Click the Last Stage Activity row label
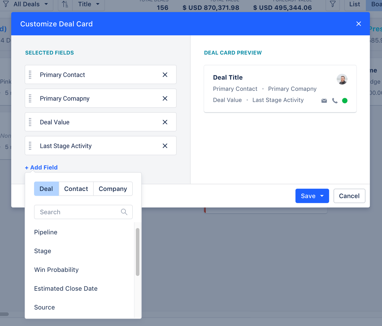This screenshot has width=382, height=326. [66, 146]
